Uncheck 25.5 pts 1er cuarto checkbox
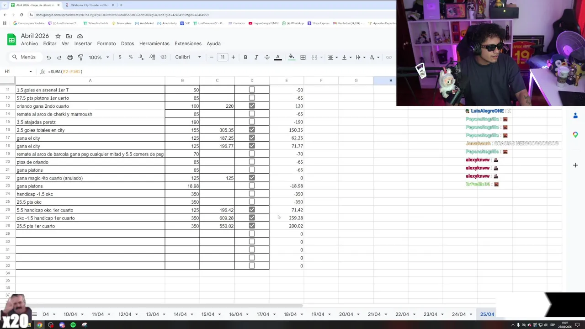 click(252, 226)
